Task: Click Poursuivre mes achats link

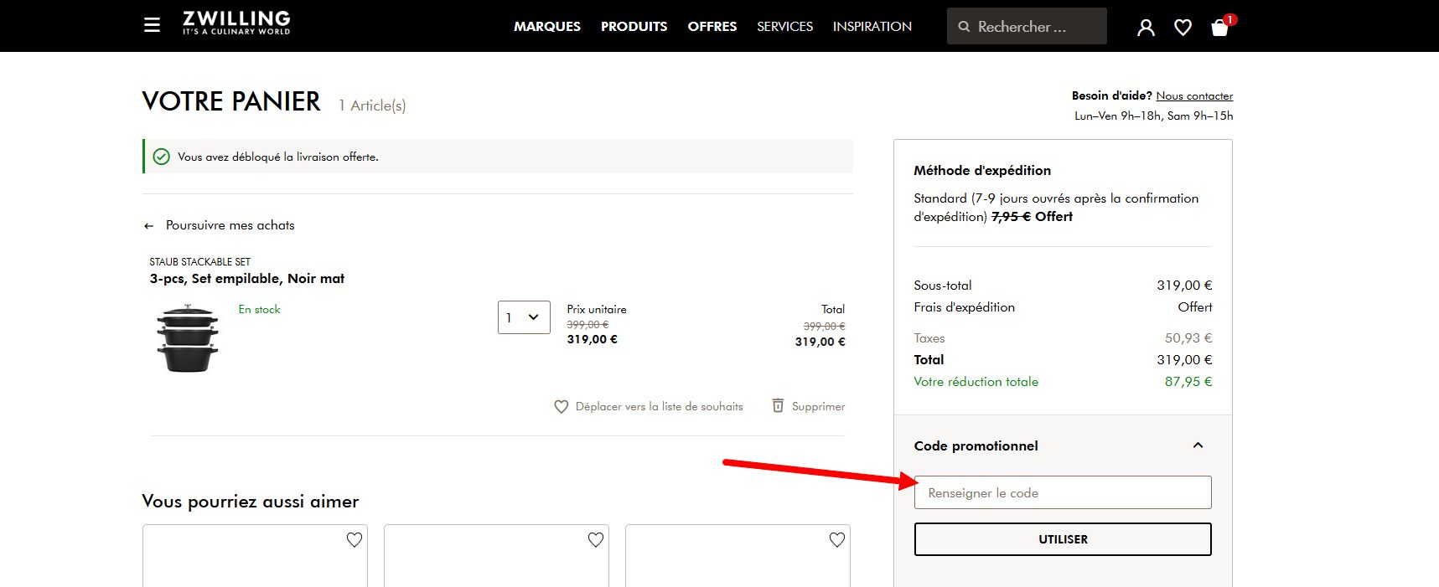Action: pyautogui.click(x=230, y=225)
